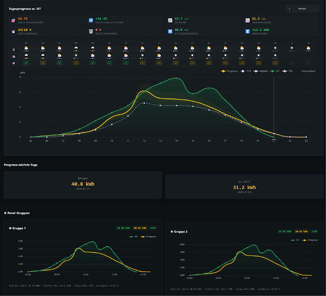Click top-row sun icon for hour 20
The height and width of the screenshot is (296, 326).
click(x=275, y=49)
